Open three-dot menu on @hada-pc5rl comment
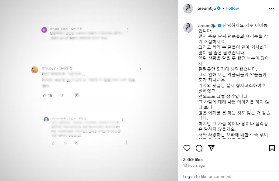The width and height of the screenshot is (279, 181). pos(127,30)
